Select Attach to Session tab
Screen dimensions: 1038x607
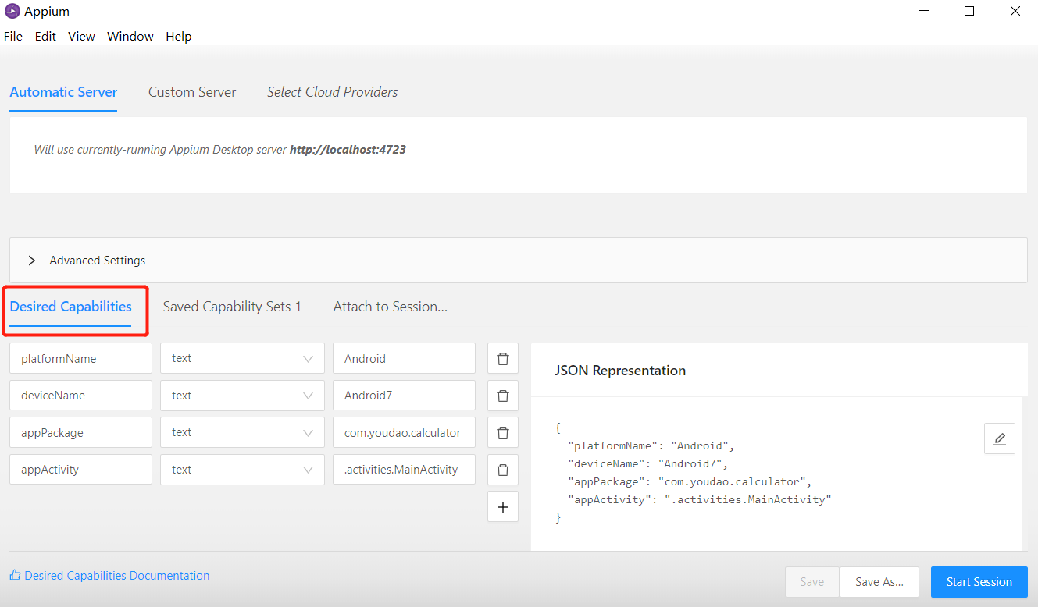coord(390,307)
